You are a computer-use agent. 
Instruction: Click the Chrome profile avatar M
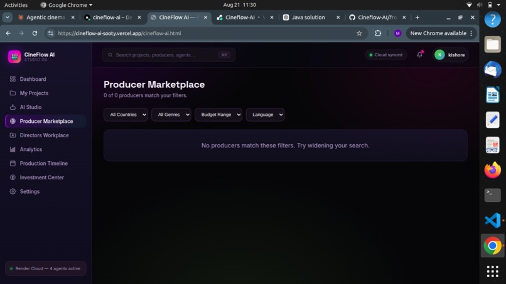pos(397,33)
